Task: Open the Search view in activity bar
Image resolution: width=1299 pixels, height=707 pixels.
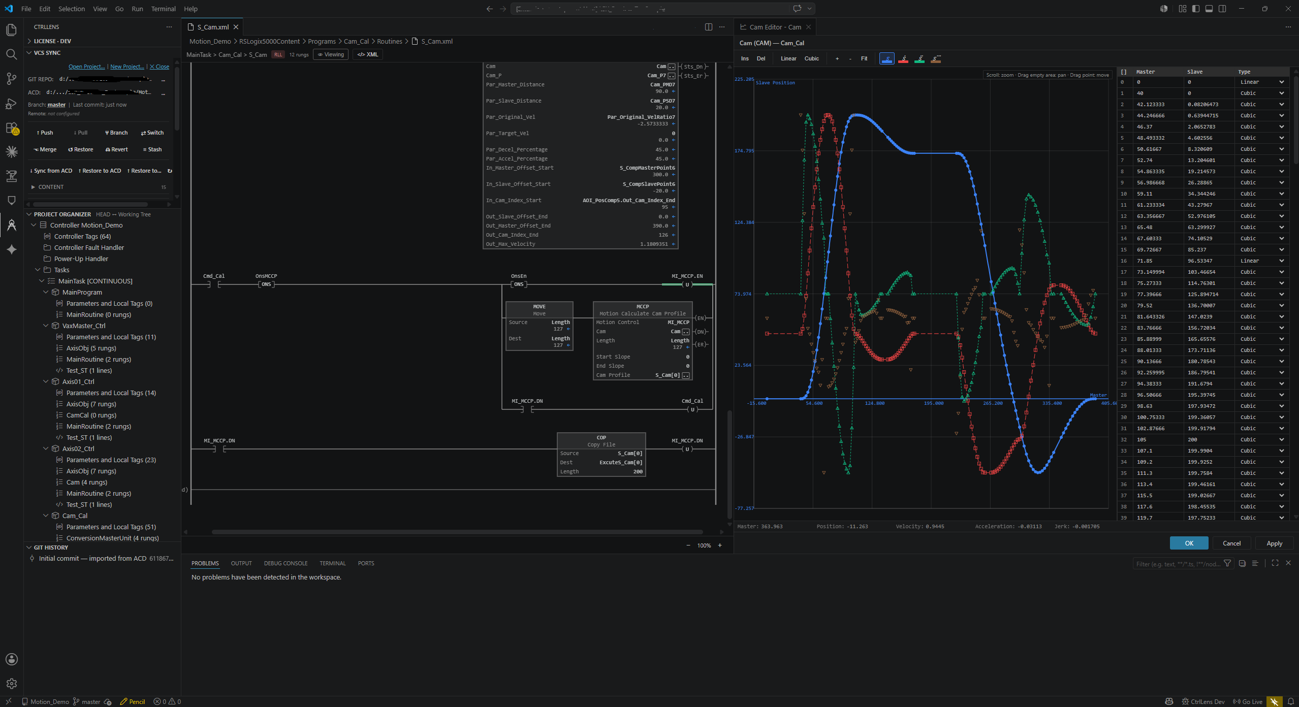Action: 11,54
